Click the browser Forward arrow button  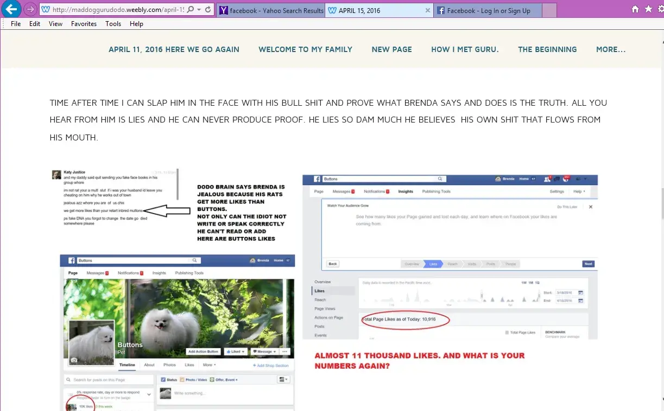tap(30, 9)
